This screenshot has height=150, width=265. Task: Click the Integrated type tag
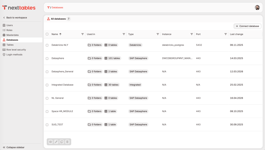tap(135, 85)
